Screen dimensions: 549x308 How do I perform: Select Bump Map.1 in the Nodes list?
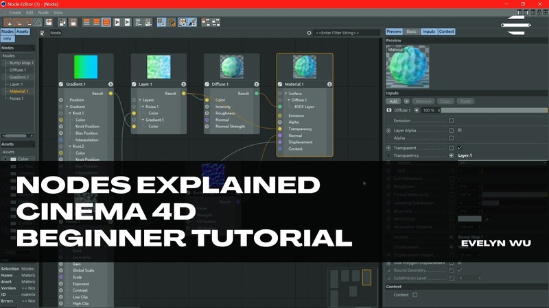[x=21, y=63]
